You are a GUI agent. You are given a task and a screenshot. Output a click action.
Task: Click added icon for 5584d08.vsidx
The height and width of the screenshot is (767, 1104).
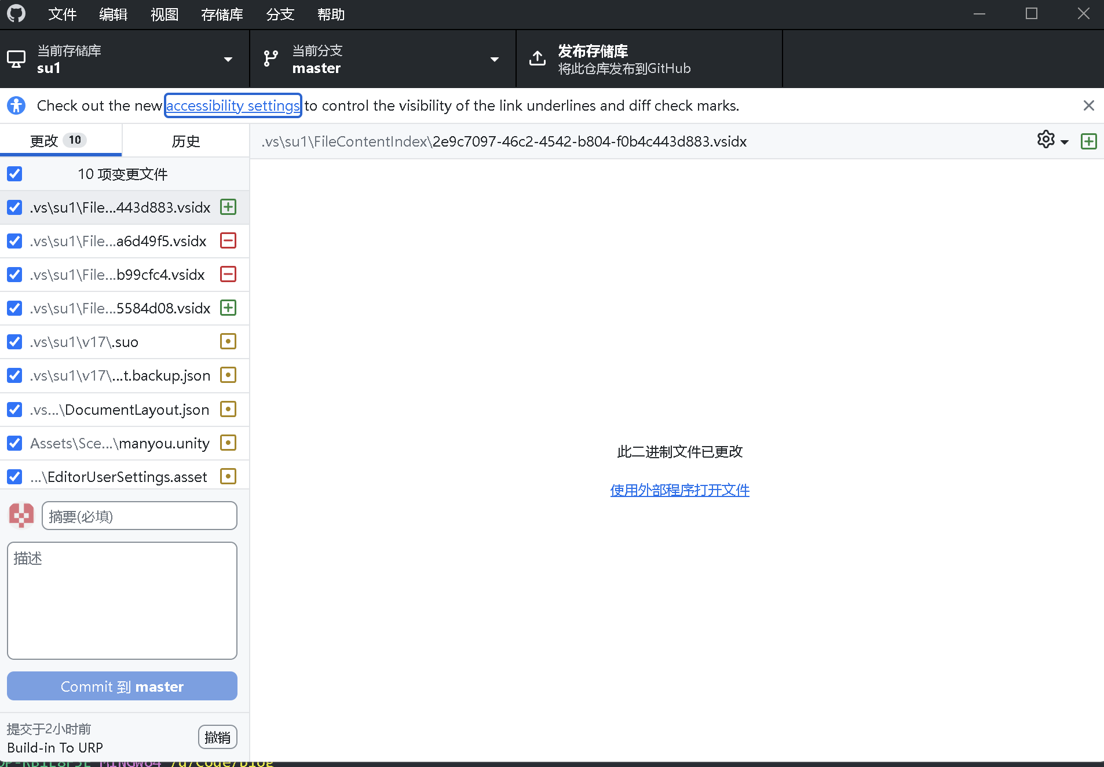click(228, 308)
